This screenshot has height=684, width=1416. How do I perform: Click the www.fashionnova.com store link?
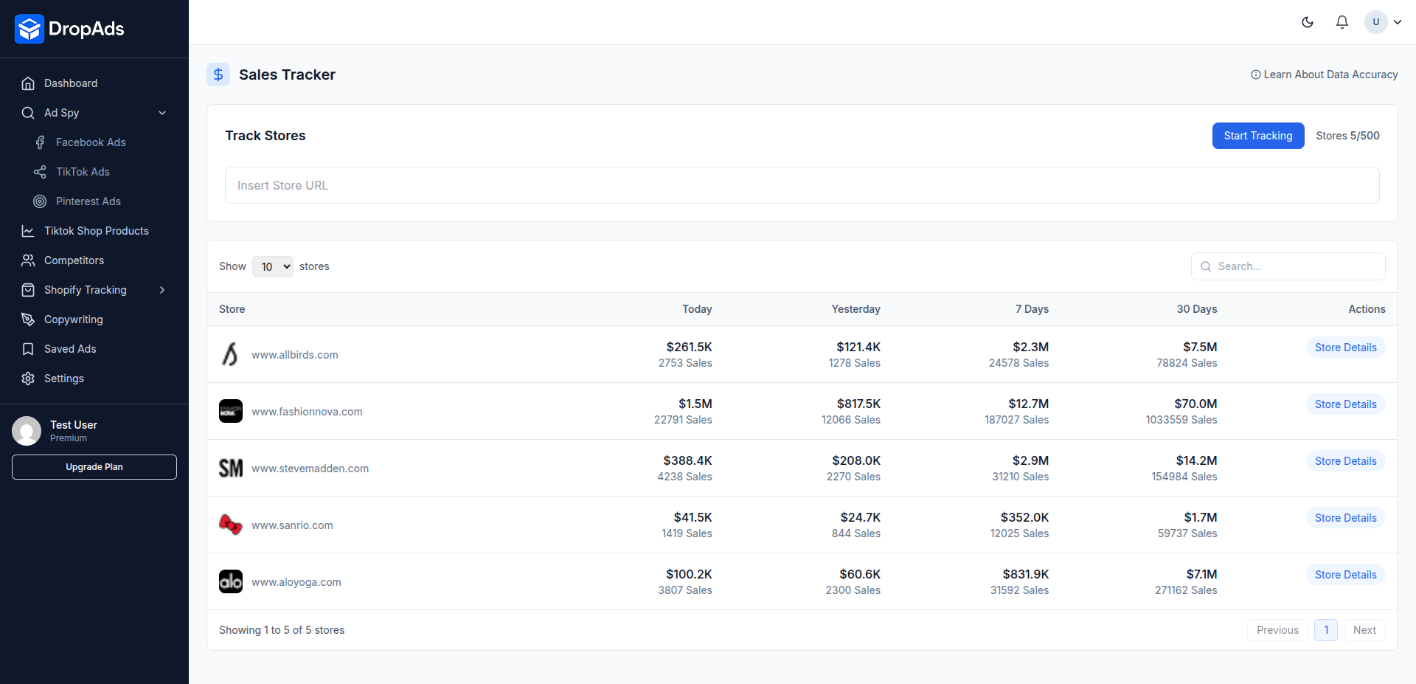click(x=307, y=412)
